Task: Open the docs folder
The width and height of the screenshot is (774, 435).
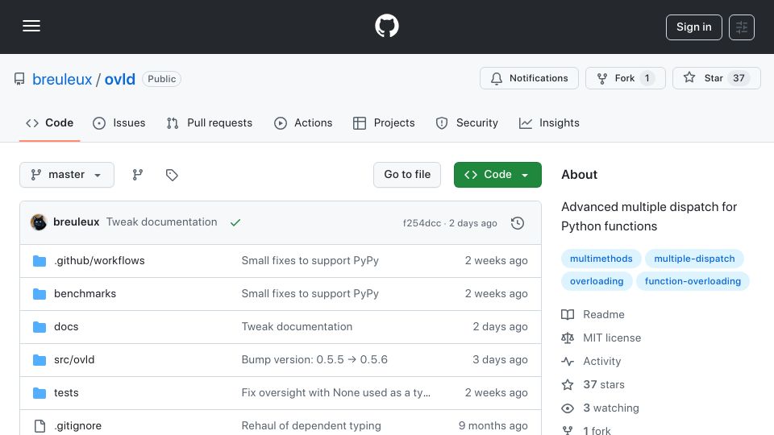Action: (x=66, y=326)
